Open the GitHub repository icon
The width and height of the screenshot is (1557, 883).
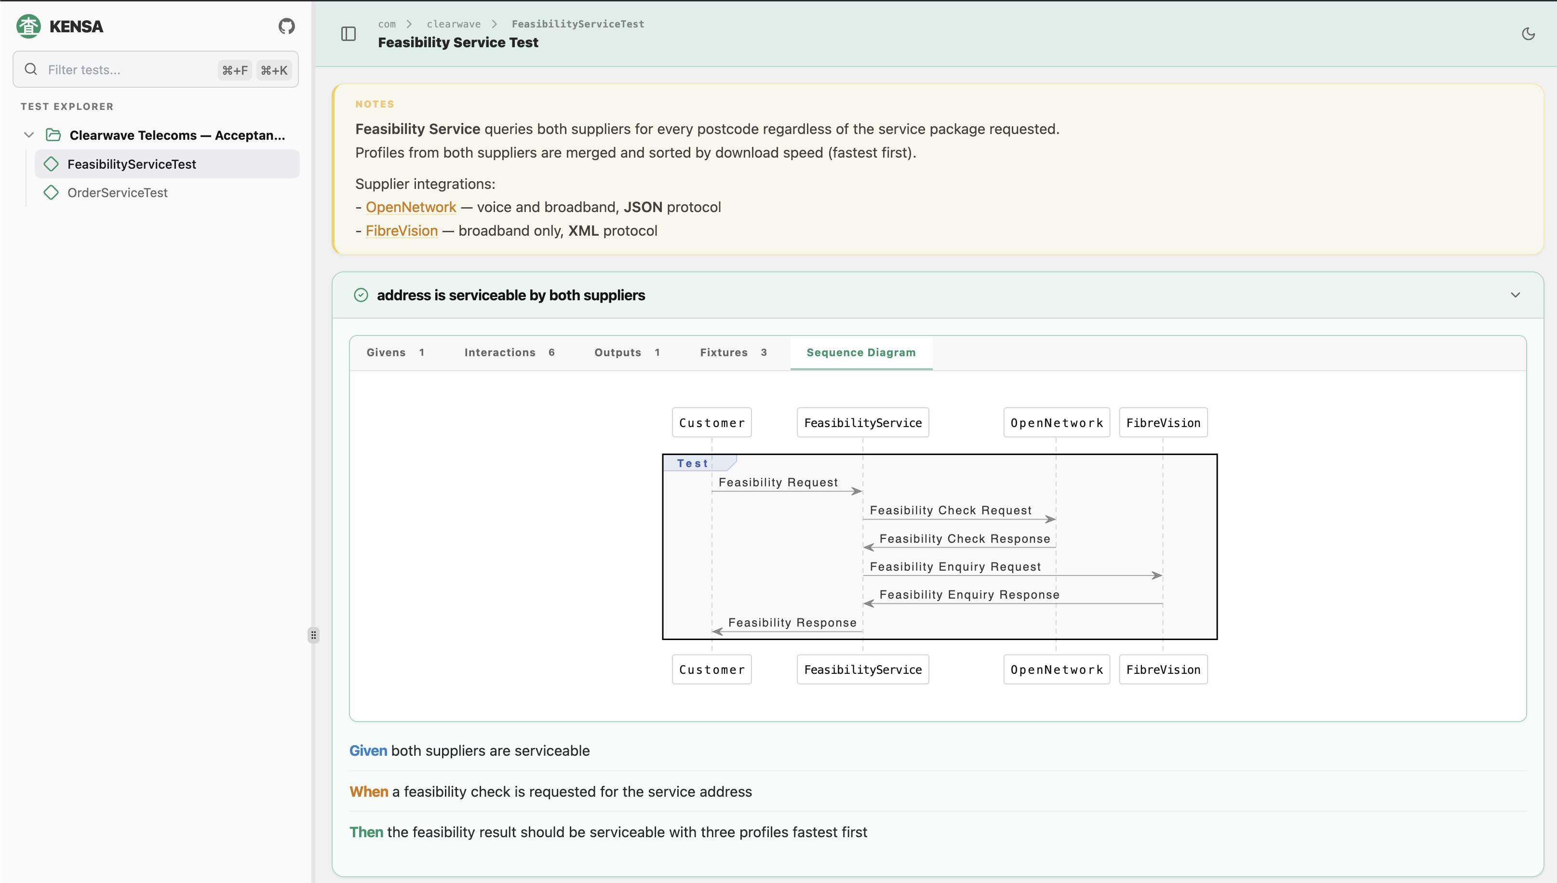[286, 26]
